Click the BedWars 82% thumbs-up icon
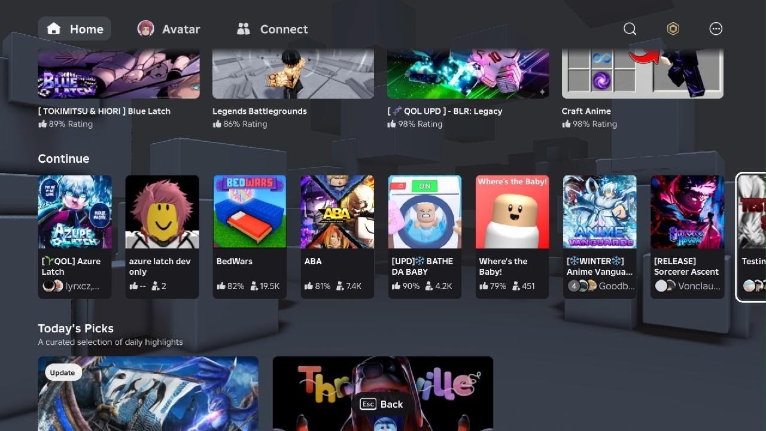 point(221,286)
